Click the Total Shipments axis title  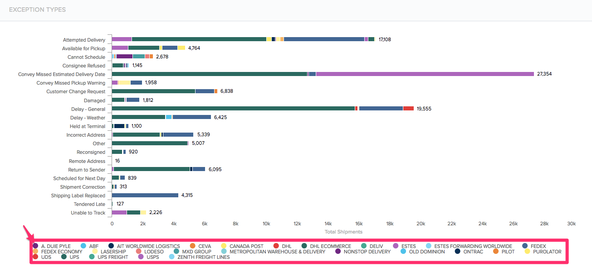(343, 232)
